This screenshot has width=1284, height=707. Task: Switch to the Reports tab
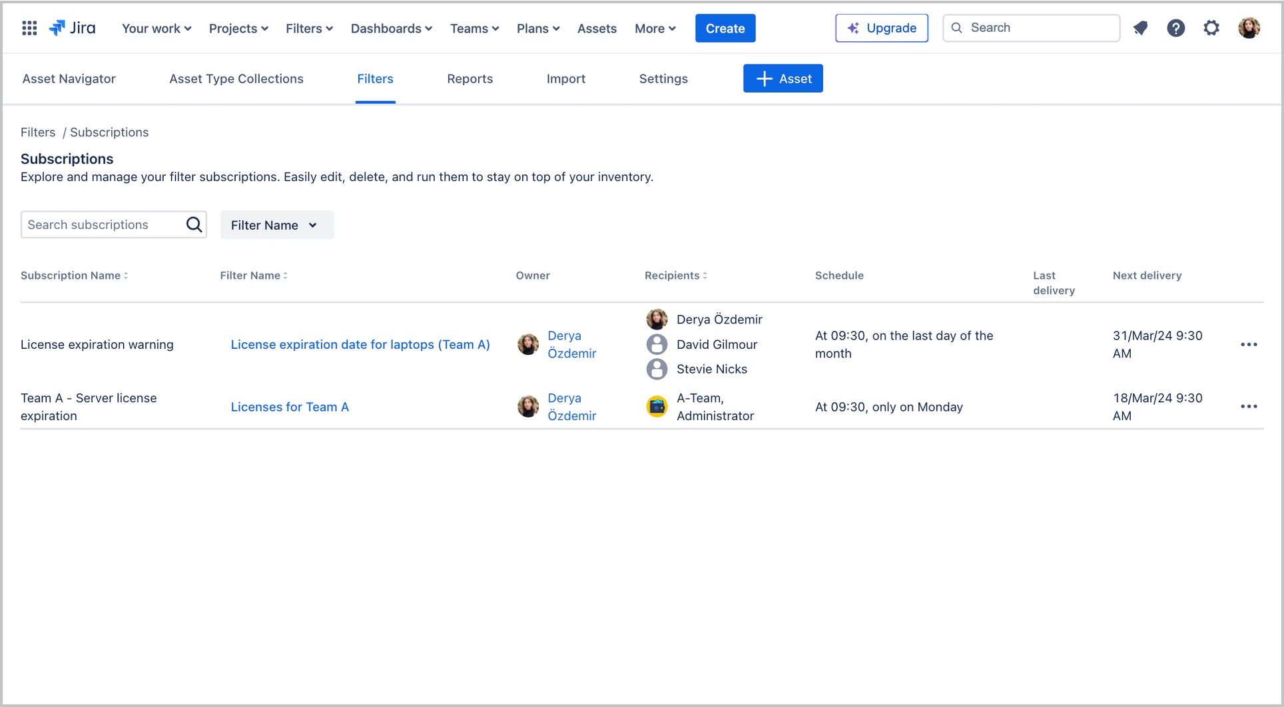470,79
